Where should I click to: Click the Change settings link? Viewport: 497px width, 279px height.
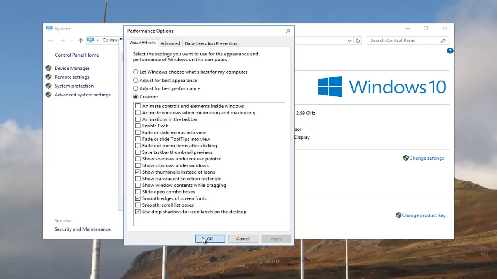(x=427, y=158)
